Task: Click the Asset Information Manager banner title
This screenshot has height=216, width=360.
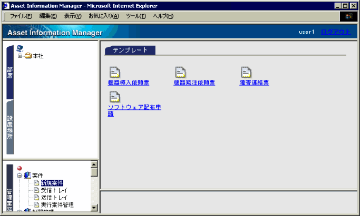Action: (55, 33)
